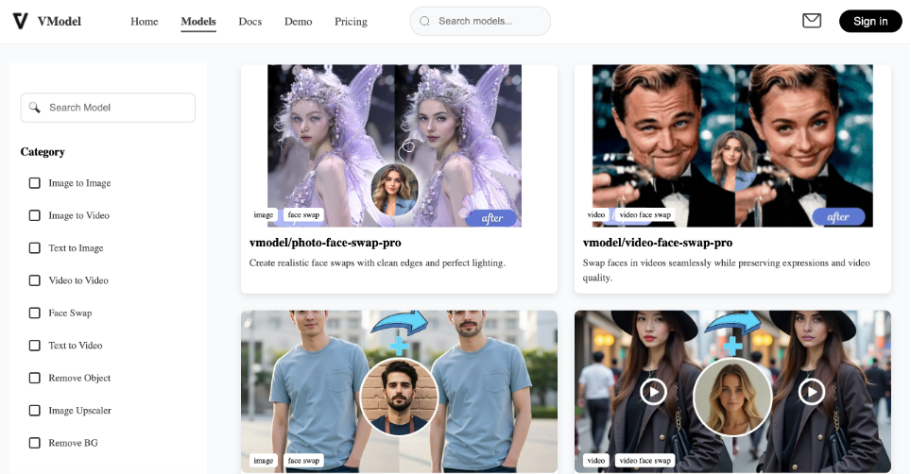Open vmodel/video-face-swap-pro model link
This screenshot has height=474, width=911.
pos(658,243)
